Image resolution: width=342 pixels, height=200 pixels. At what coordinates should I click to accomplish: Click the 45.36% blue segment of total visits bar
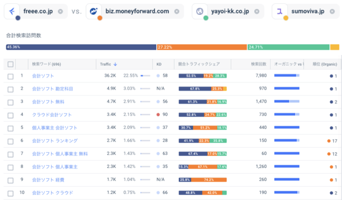(x=81, y=47)
